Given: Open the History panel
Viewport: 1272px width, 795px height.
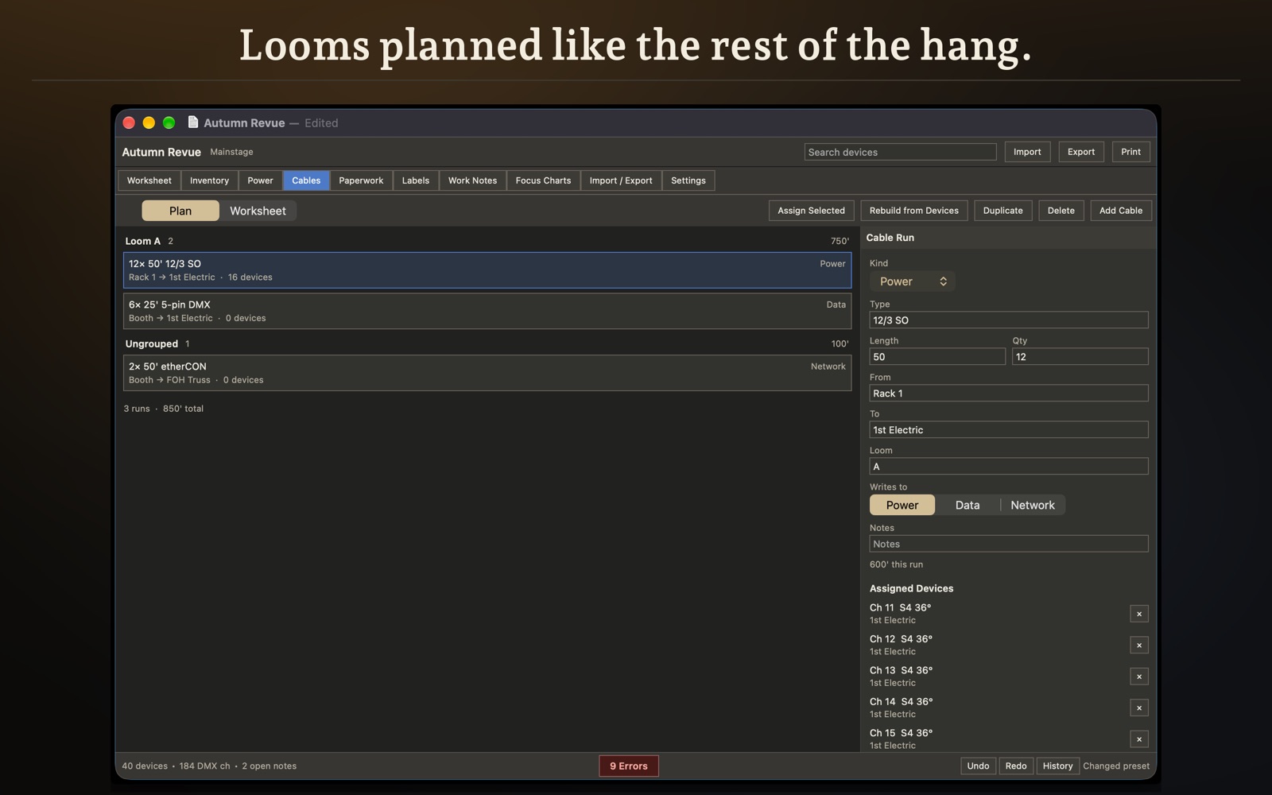Looking at the screenshot, I should coord(1057,766).
